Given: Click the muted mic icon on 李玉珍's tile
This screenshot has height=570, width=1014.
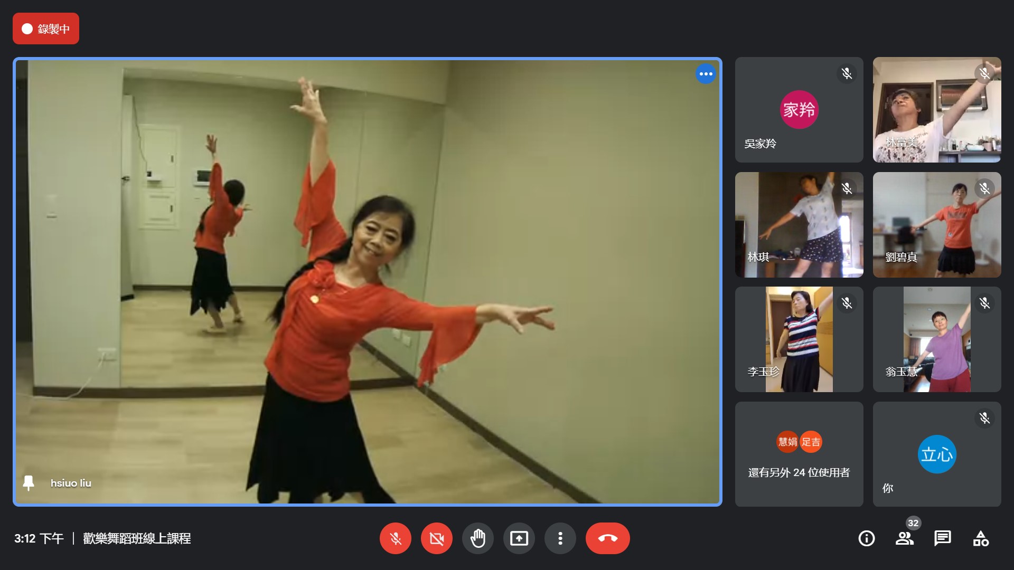Looking at the screenshot, I should click(847, 303).
